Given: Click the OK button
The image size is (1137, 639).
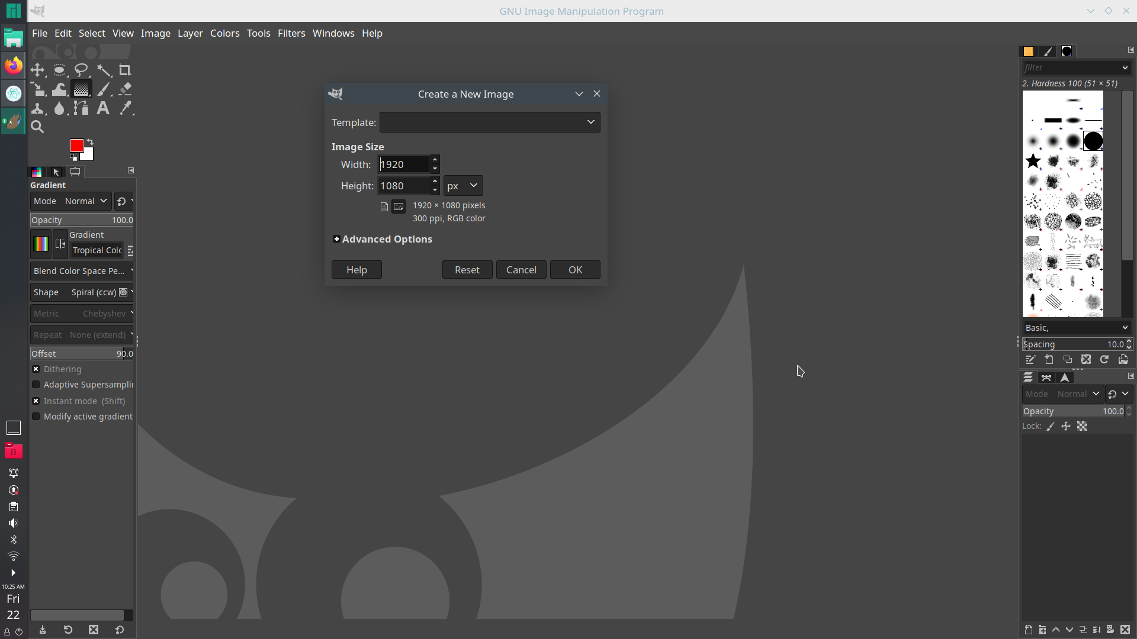Looking at the screenshot, I should (x=575, y=269).
